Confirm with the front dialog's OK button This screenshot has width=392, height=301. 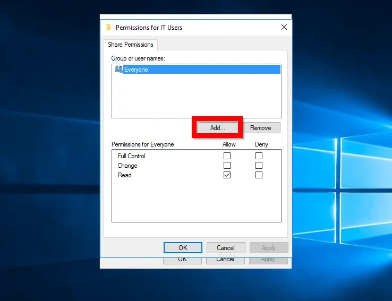183,247
